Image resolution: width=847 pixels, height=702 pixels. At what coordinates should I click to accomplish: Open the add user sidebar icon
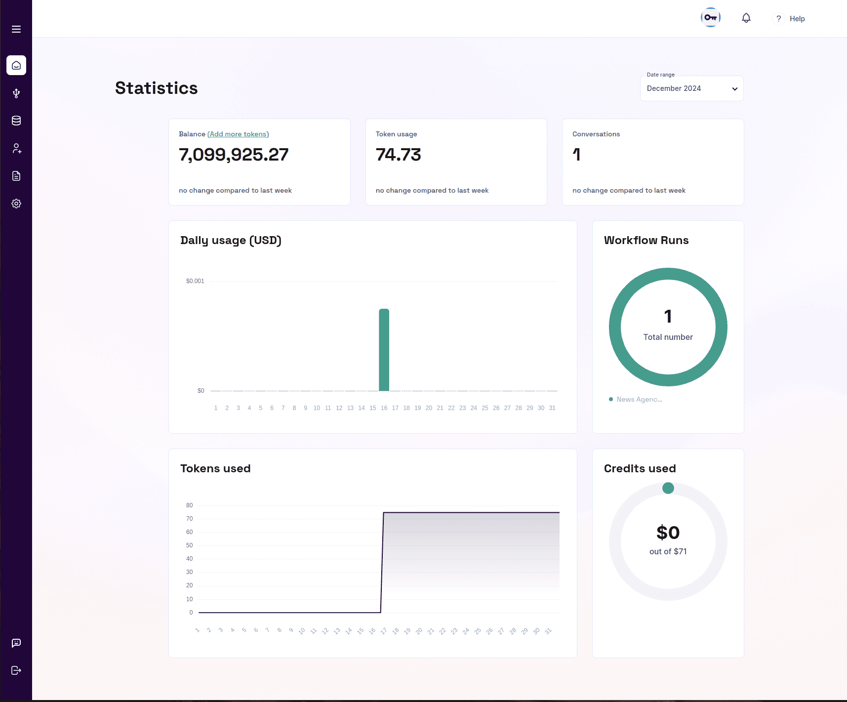pos(16,148)
